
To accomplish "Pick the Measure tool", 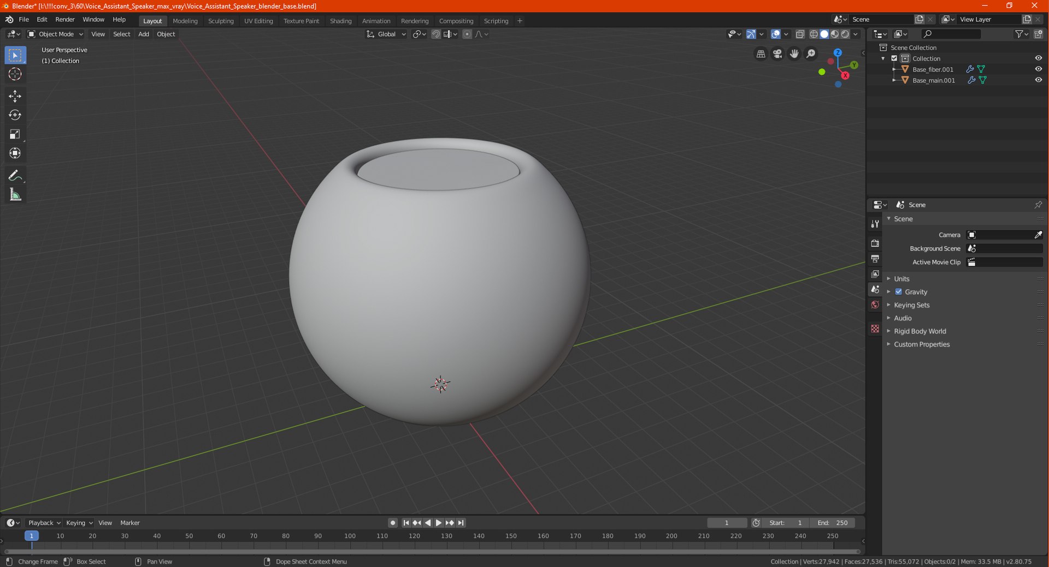I will coord(15,195).
